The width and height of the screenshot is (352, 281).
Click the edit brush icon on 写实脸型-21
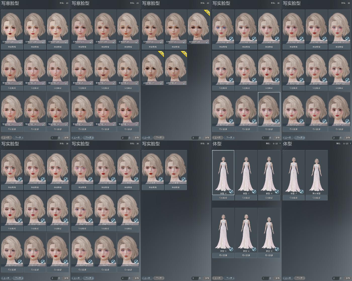(x=347, y=121)
